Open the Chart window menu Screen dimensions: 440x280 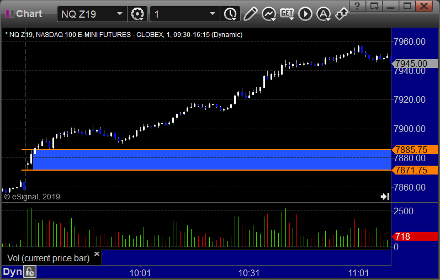tap(24, 14)
